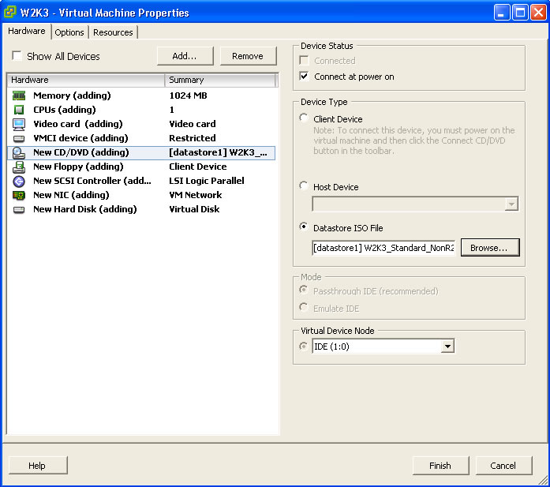Click the Virtual Disk summary value
Image resolution: width=550 pixels, height=487 pixels.
(x=194, y=209)
